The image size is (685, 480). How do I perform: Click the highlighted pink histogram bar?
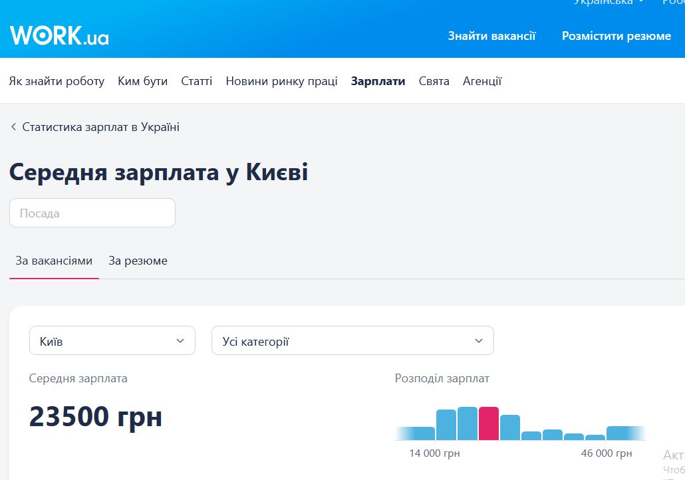(x=489, y=423)
